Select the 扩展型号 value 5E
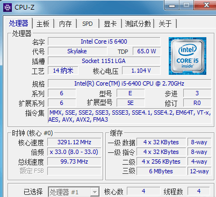This screenshot has height=197, width=216. [131, 103]
